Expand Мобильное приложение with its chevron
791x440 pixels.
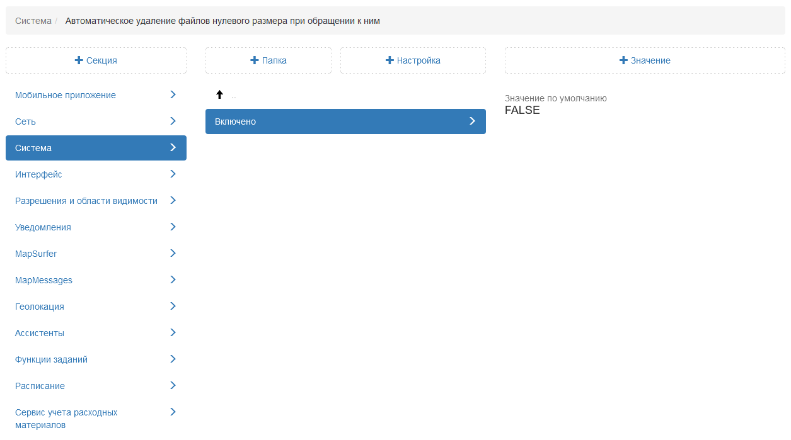coord(173,94)
